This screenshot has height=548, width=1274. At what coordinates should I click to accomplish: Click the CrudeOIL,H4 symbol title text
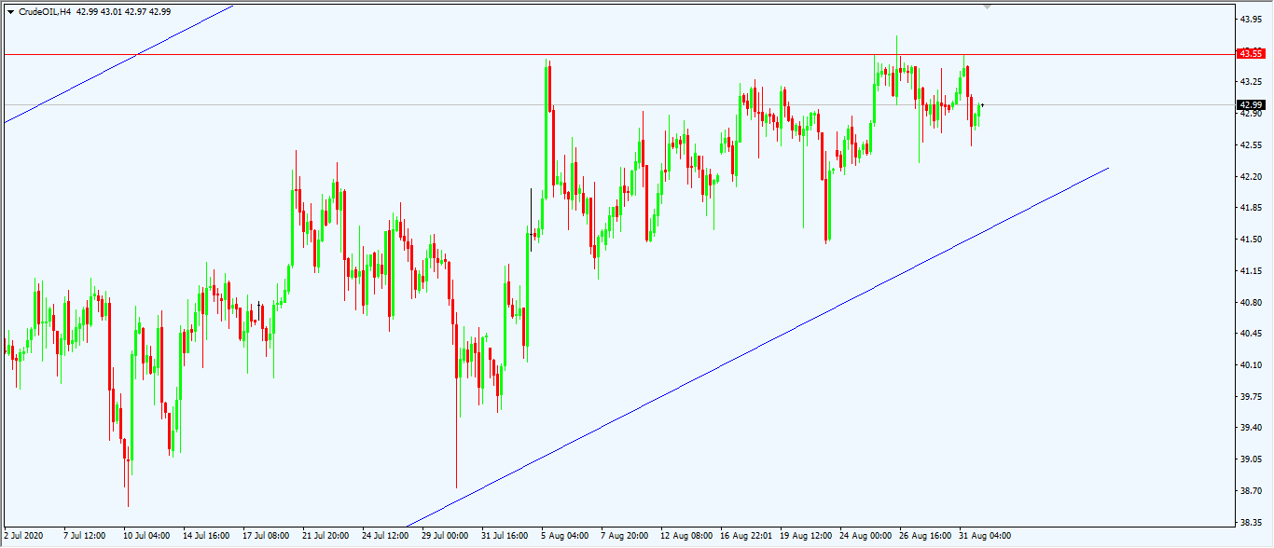click(x=45, y=11)
